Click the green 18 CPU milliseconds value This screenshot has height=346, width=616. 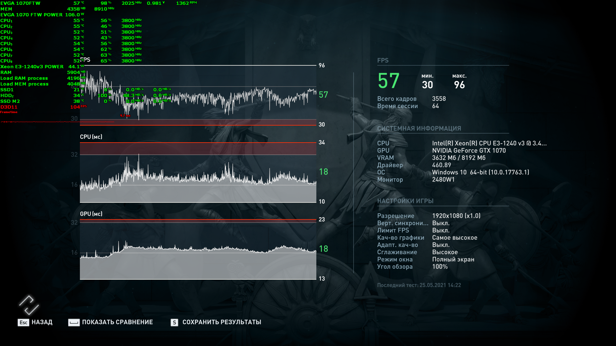(323, 172)
